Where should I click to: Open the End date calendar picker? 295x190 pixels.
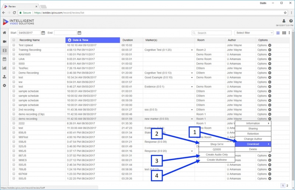click(x=79, y=33)
